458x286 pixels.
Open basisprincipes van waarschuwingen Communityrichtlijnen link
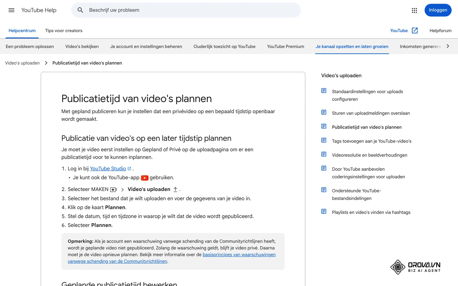(172, 258)
